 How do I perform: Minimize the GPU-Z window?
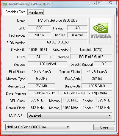(x=93, y=3)
